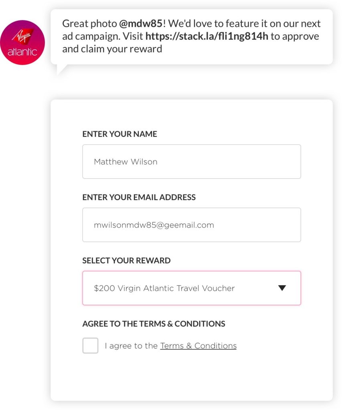Click into the email address field
Image resolution: width=342 pixels, height=410 pixels.
tap(192, 225)
